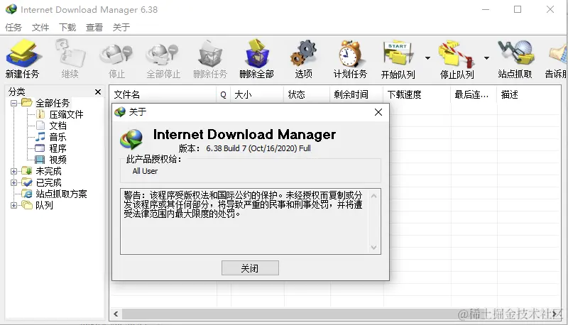The width and height of the screenshot is (568, 325).
Task: Open the 查看 menu
Action: click(x=94, y=27)
